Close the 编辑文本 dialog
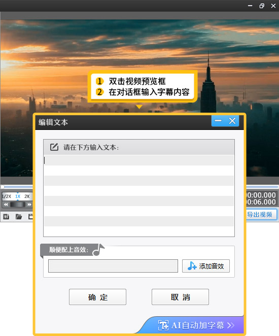 click(x=232, y=121)
